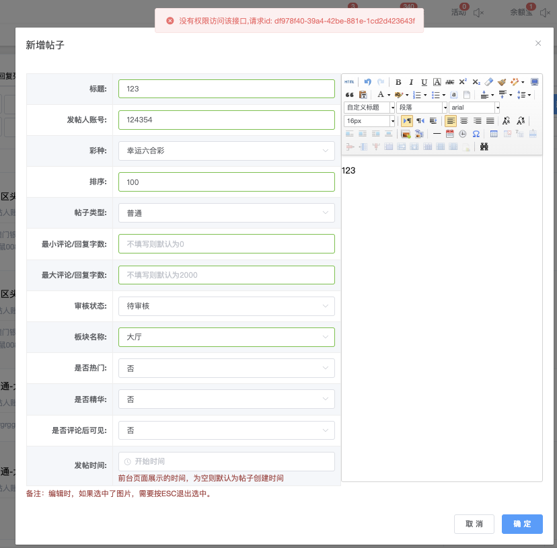Open the font color picker arrow
Screen dimensions: 557x548
tap(389, 95)
